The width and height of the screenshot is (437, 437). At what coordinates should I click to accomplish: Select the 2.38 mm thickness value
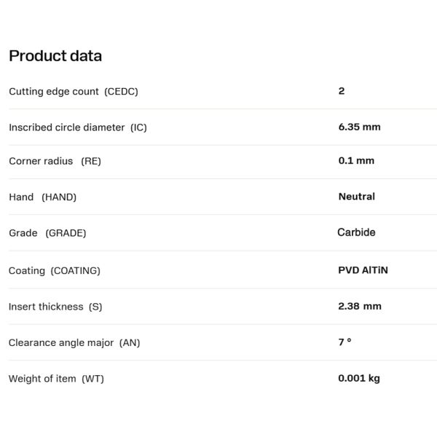[x=360, y=306]
